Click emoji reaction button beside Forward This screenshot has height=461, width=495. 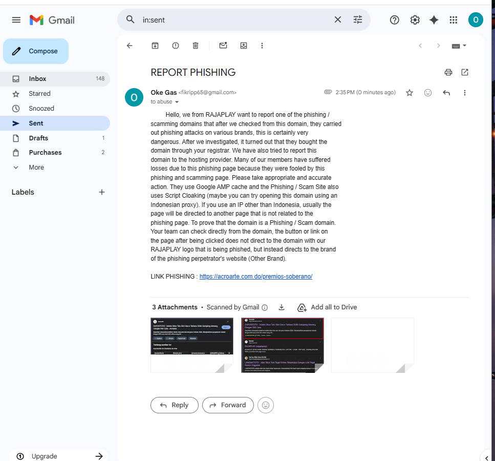click(266, 405)
